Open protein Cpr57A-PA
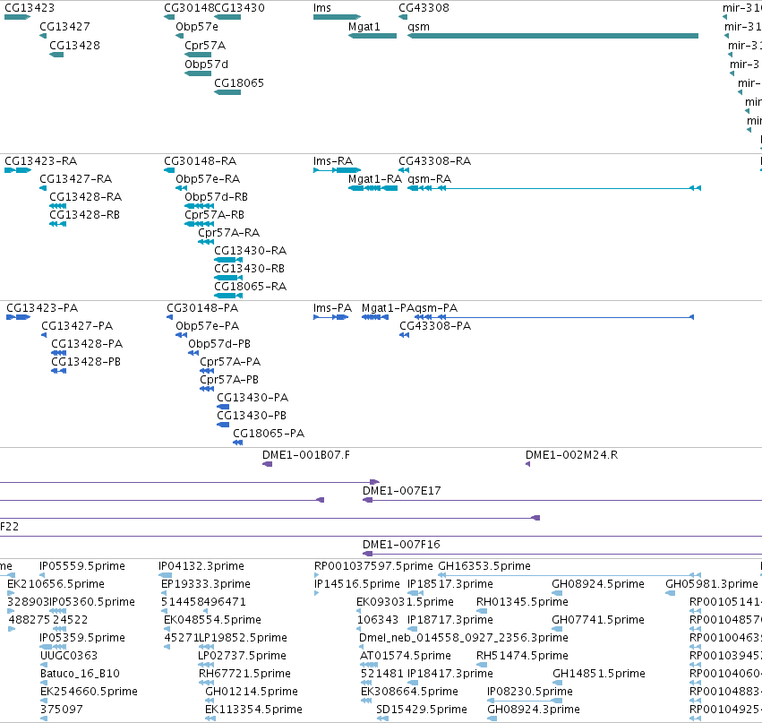 point(230,362)
